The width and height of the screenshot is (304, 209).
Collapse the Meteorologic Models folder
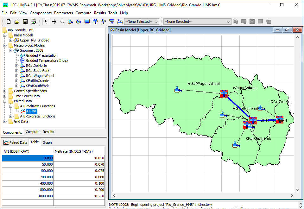[x=5, y=45]
